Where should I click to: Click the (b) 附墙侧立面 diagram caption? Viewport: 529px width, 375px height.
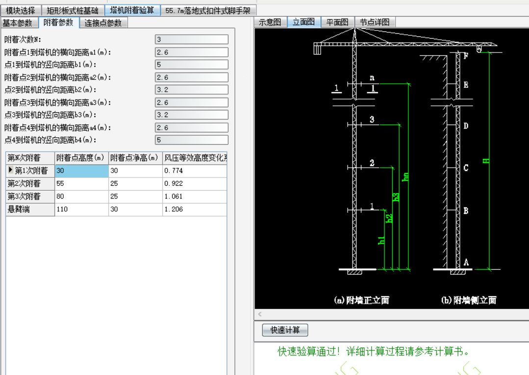(469, 300)
